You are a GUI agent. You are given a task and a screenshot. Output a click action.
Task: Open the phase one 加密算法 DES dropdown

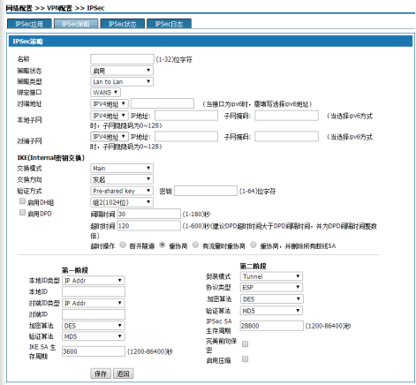pyautogui.click(x=94, y=326)
